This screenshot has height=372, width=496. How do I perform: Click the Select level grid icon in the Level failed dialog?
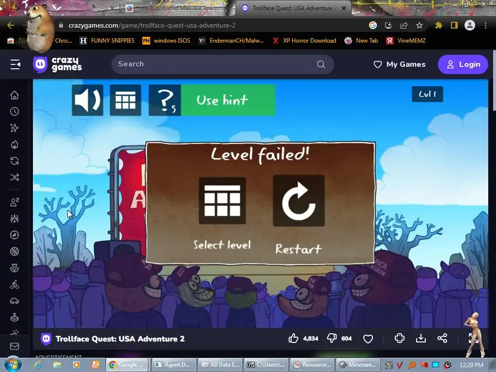(x=222, y=201)
